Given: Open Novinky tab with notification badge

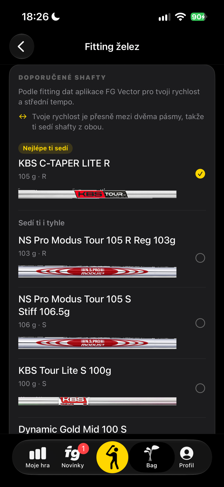Looking at the screenshot, I should click(x=73, y=457).
